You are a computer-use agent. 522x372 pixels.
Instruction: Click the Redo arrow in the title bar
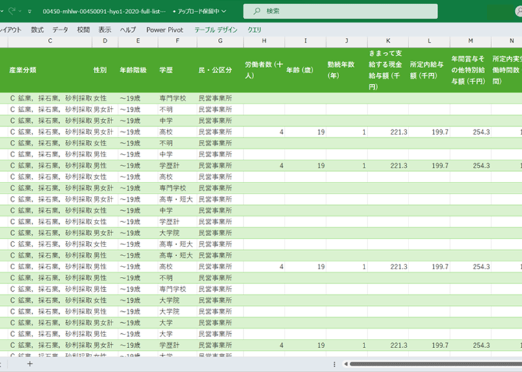click(x=13, y=11)
